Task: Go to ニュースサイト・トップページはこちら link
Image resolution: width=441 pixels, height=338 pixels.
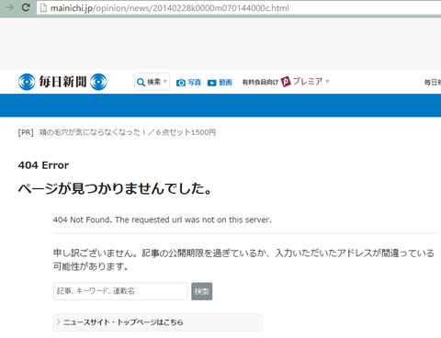Action: pyautogui.click(x=123, y=322)
